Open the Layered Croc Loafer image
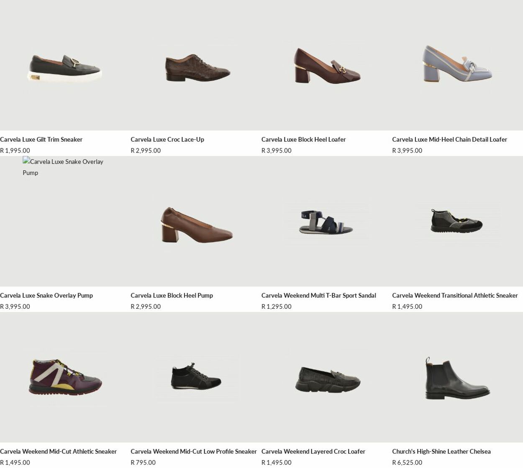 327,377
